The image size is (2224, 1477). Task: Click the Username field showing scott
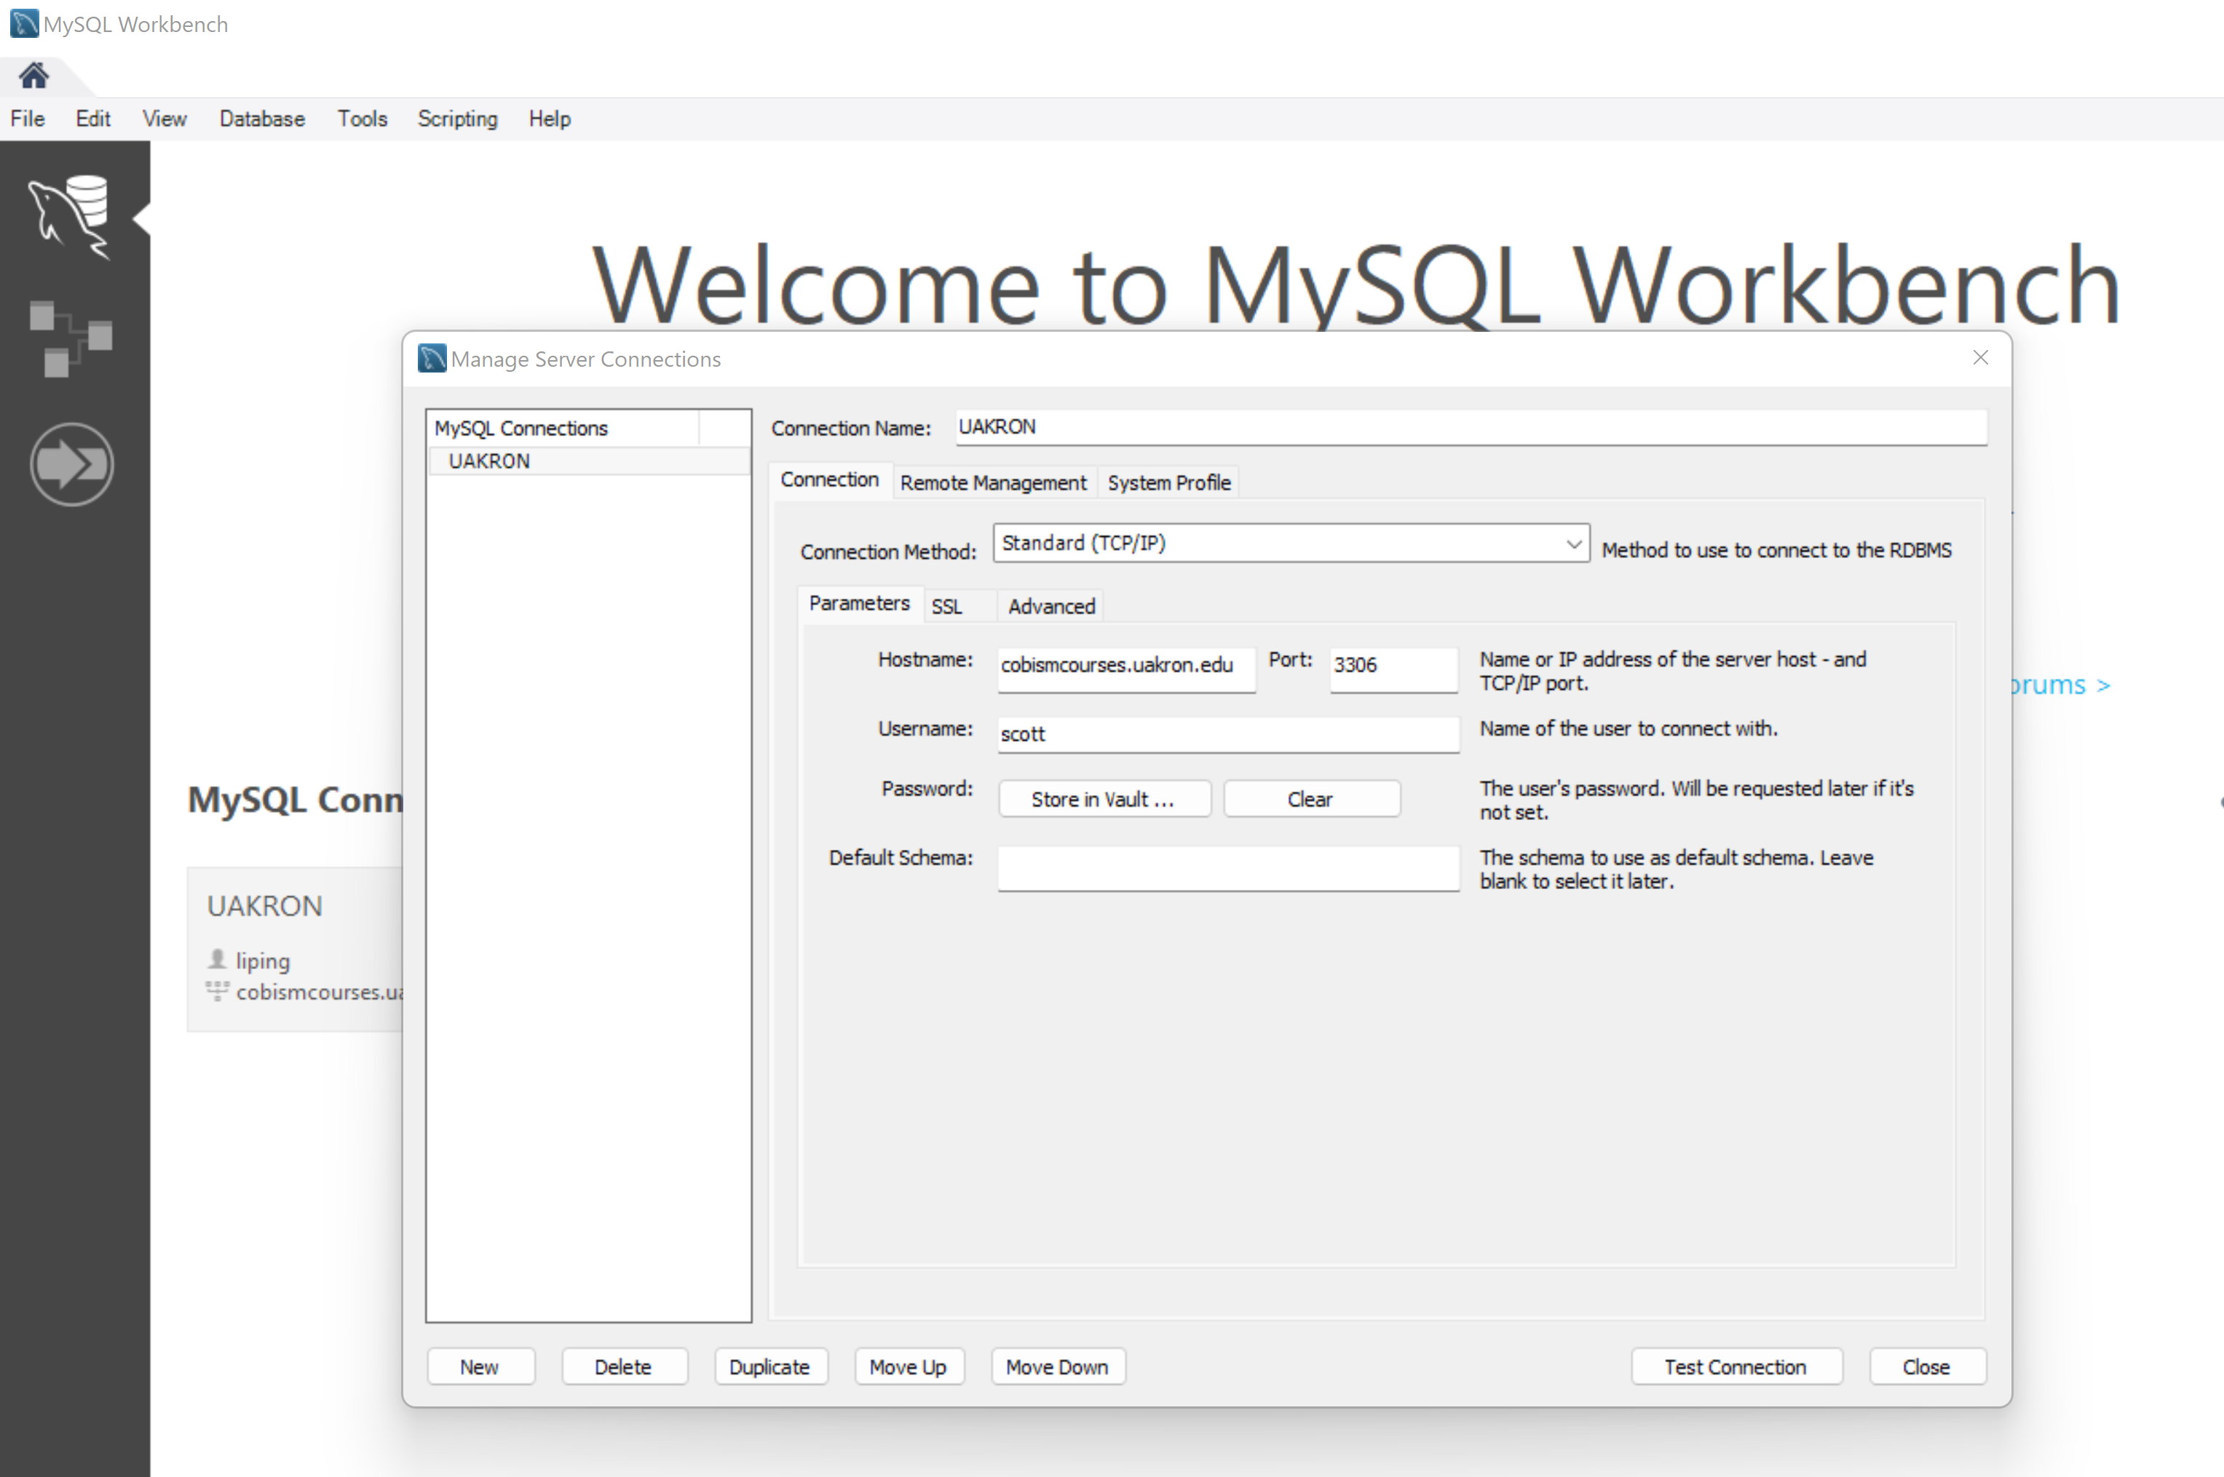(1229, 735)
